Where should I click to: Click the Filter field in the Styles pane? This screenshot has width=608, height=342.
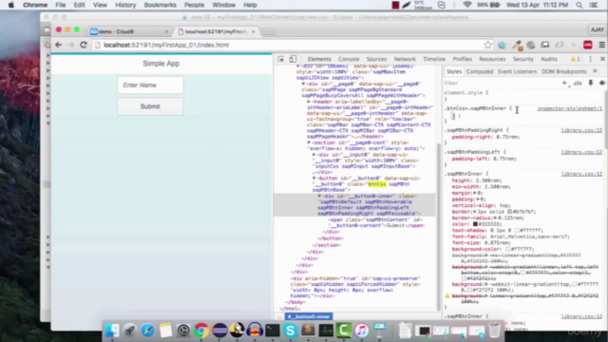point(501,83)
